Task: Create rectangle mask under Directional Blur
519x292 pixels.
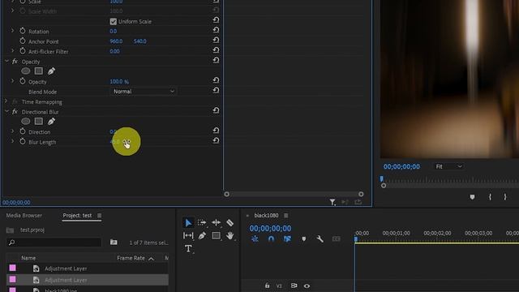Action: point(39,122)
